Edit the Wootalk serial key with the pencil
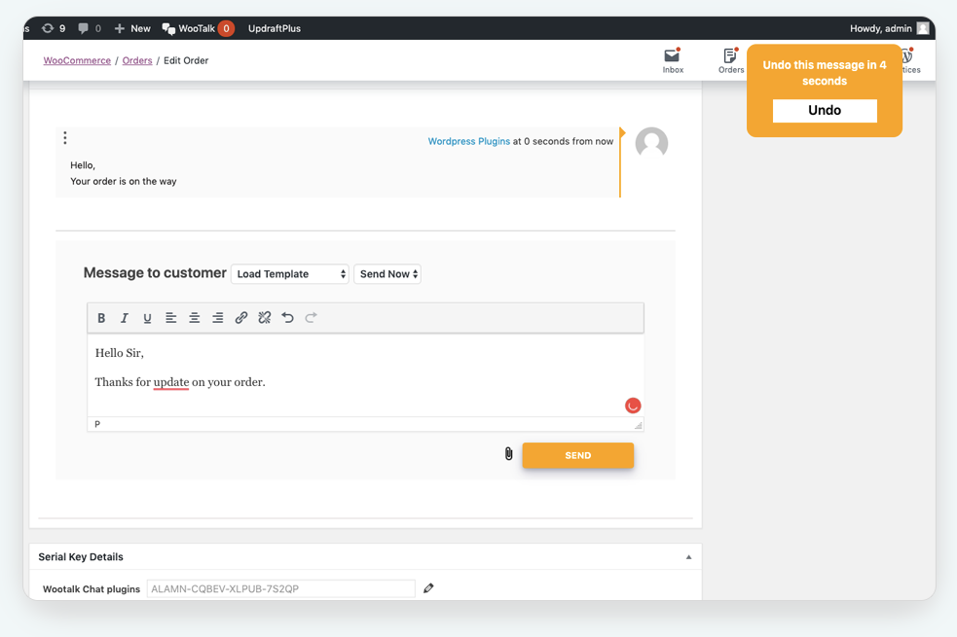This screenshot has height=637, width=957. [x=428, y=588]
